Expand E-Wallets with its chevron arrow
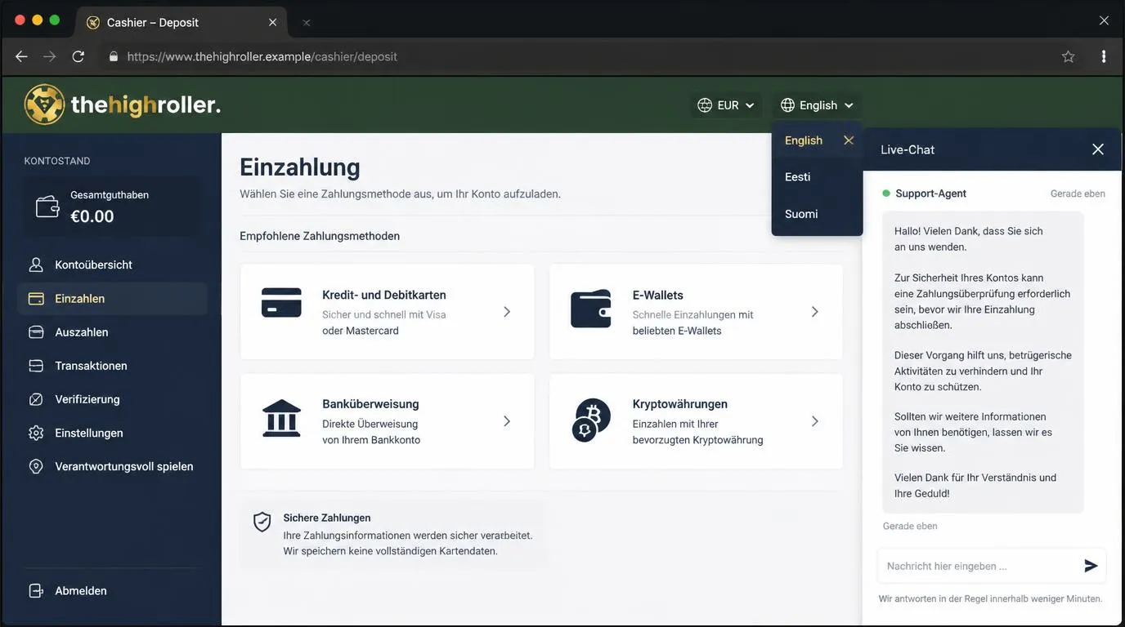Image resolution: width=1125 pixels, height=627 pixels. click(x=814, y=312)
